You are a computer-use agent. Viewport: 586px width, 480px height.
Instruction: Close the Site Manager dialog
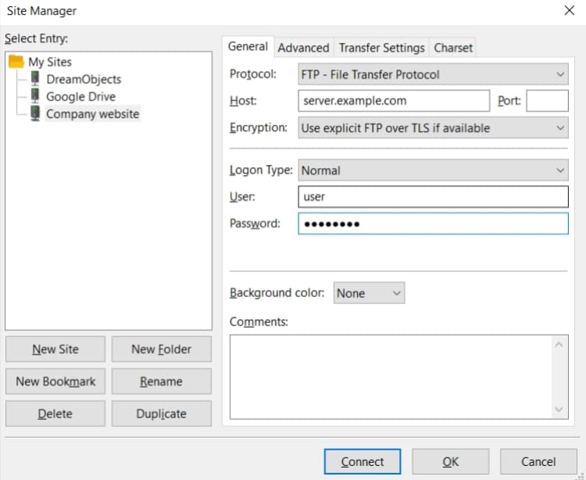point(569,10)
